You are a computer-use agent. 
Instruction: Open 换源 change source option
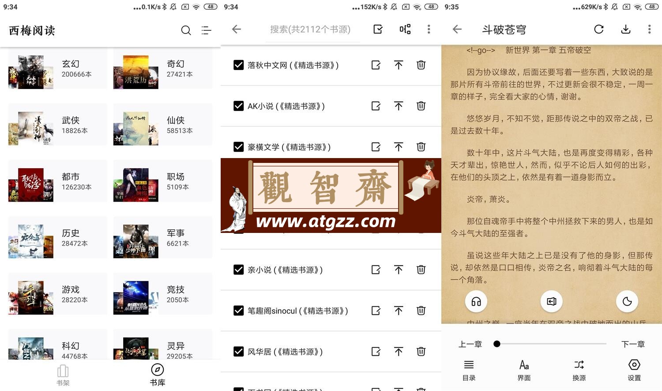pyautogui.click(x=579, y=370)
